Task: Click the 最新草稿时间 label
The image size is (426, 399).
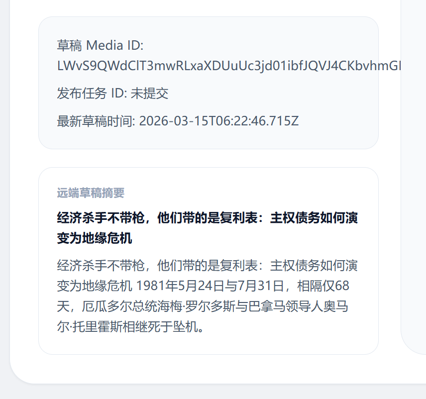Action: (96, 121)
